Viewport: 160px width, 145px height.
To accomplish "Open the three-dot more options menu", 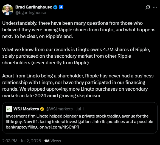I will (x=155, y=7).
